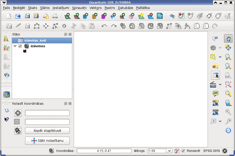This screenshot has height=156, width=235.
Task: Click the EPSG:3059 CRS status icon
Action: click(225, 151)
